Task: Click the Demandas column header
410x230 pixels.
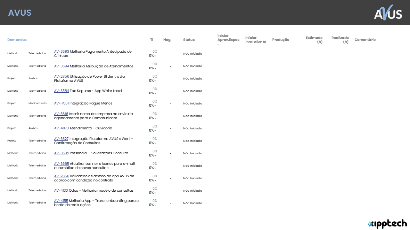Action: [x=17, y=40]
